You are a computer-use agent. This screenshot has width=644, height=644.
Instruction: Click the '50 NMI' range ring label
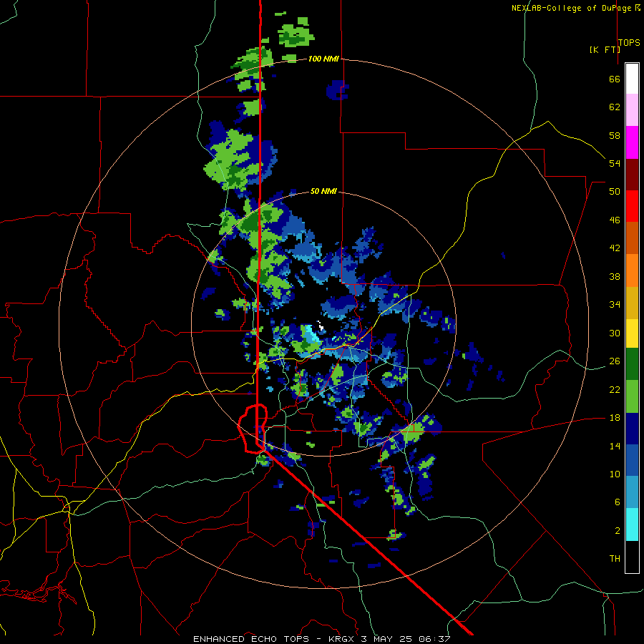pyautogui.click(x=323, y=191)
